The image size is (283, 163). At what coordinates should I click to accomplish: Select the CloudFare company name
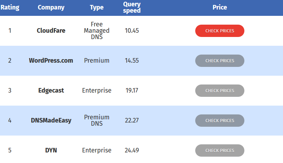51,31
